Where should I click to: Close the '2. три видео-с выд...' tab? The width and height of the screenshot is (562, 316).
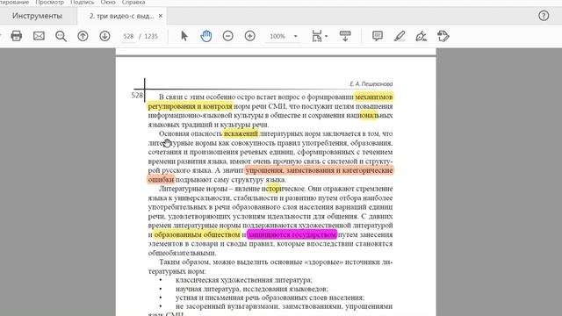click(160, 16)
